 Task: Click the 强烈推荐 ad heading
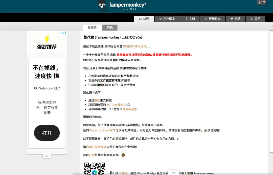[47, 47]
